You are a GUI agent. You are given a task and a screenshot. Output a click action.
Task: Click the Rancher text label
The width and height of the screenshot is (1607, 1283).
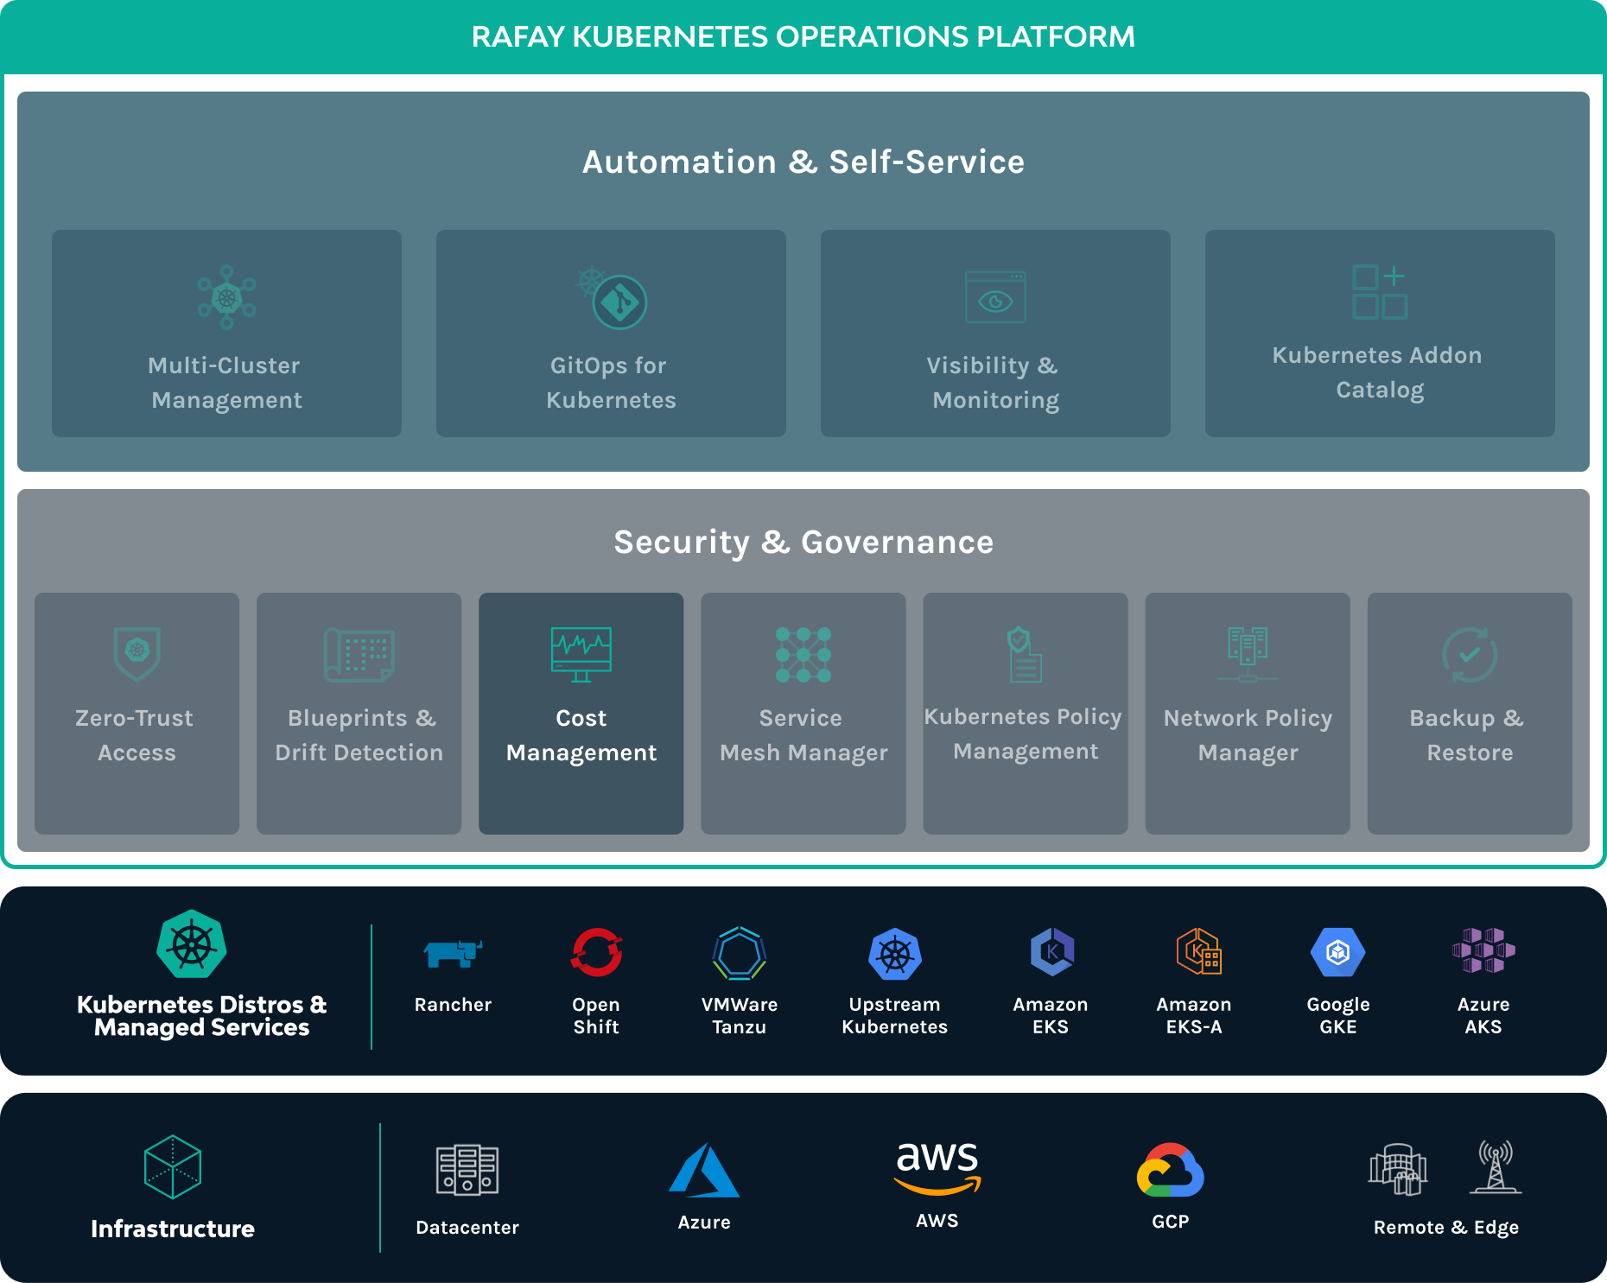tap(453, 1005)
